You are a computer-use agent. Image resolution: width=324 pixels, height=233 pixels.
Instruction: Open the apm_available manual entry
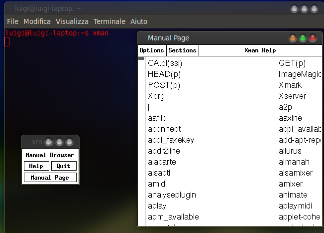coord(173,217)
